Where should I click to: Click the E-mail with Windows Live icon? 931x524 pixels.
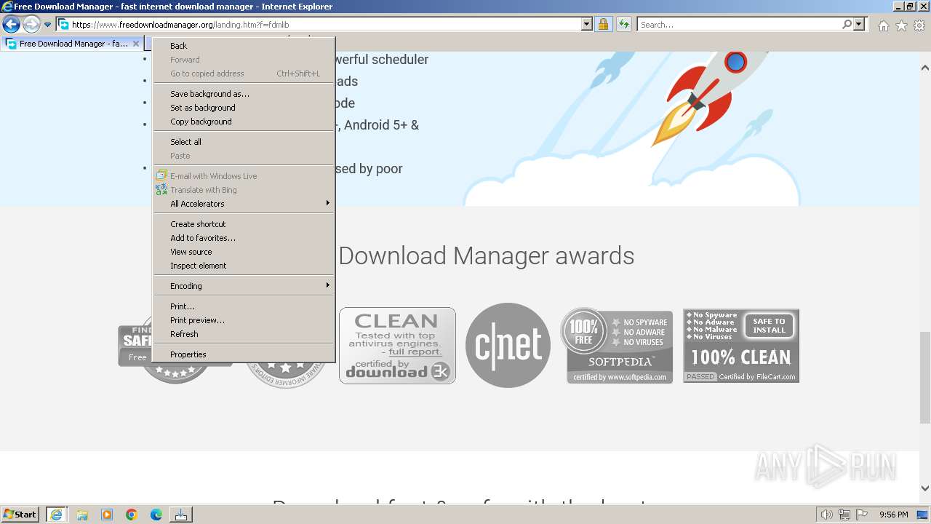coord(161,176)
